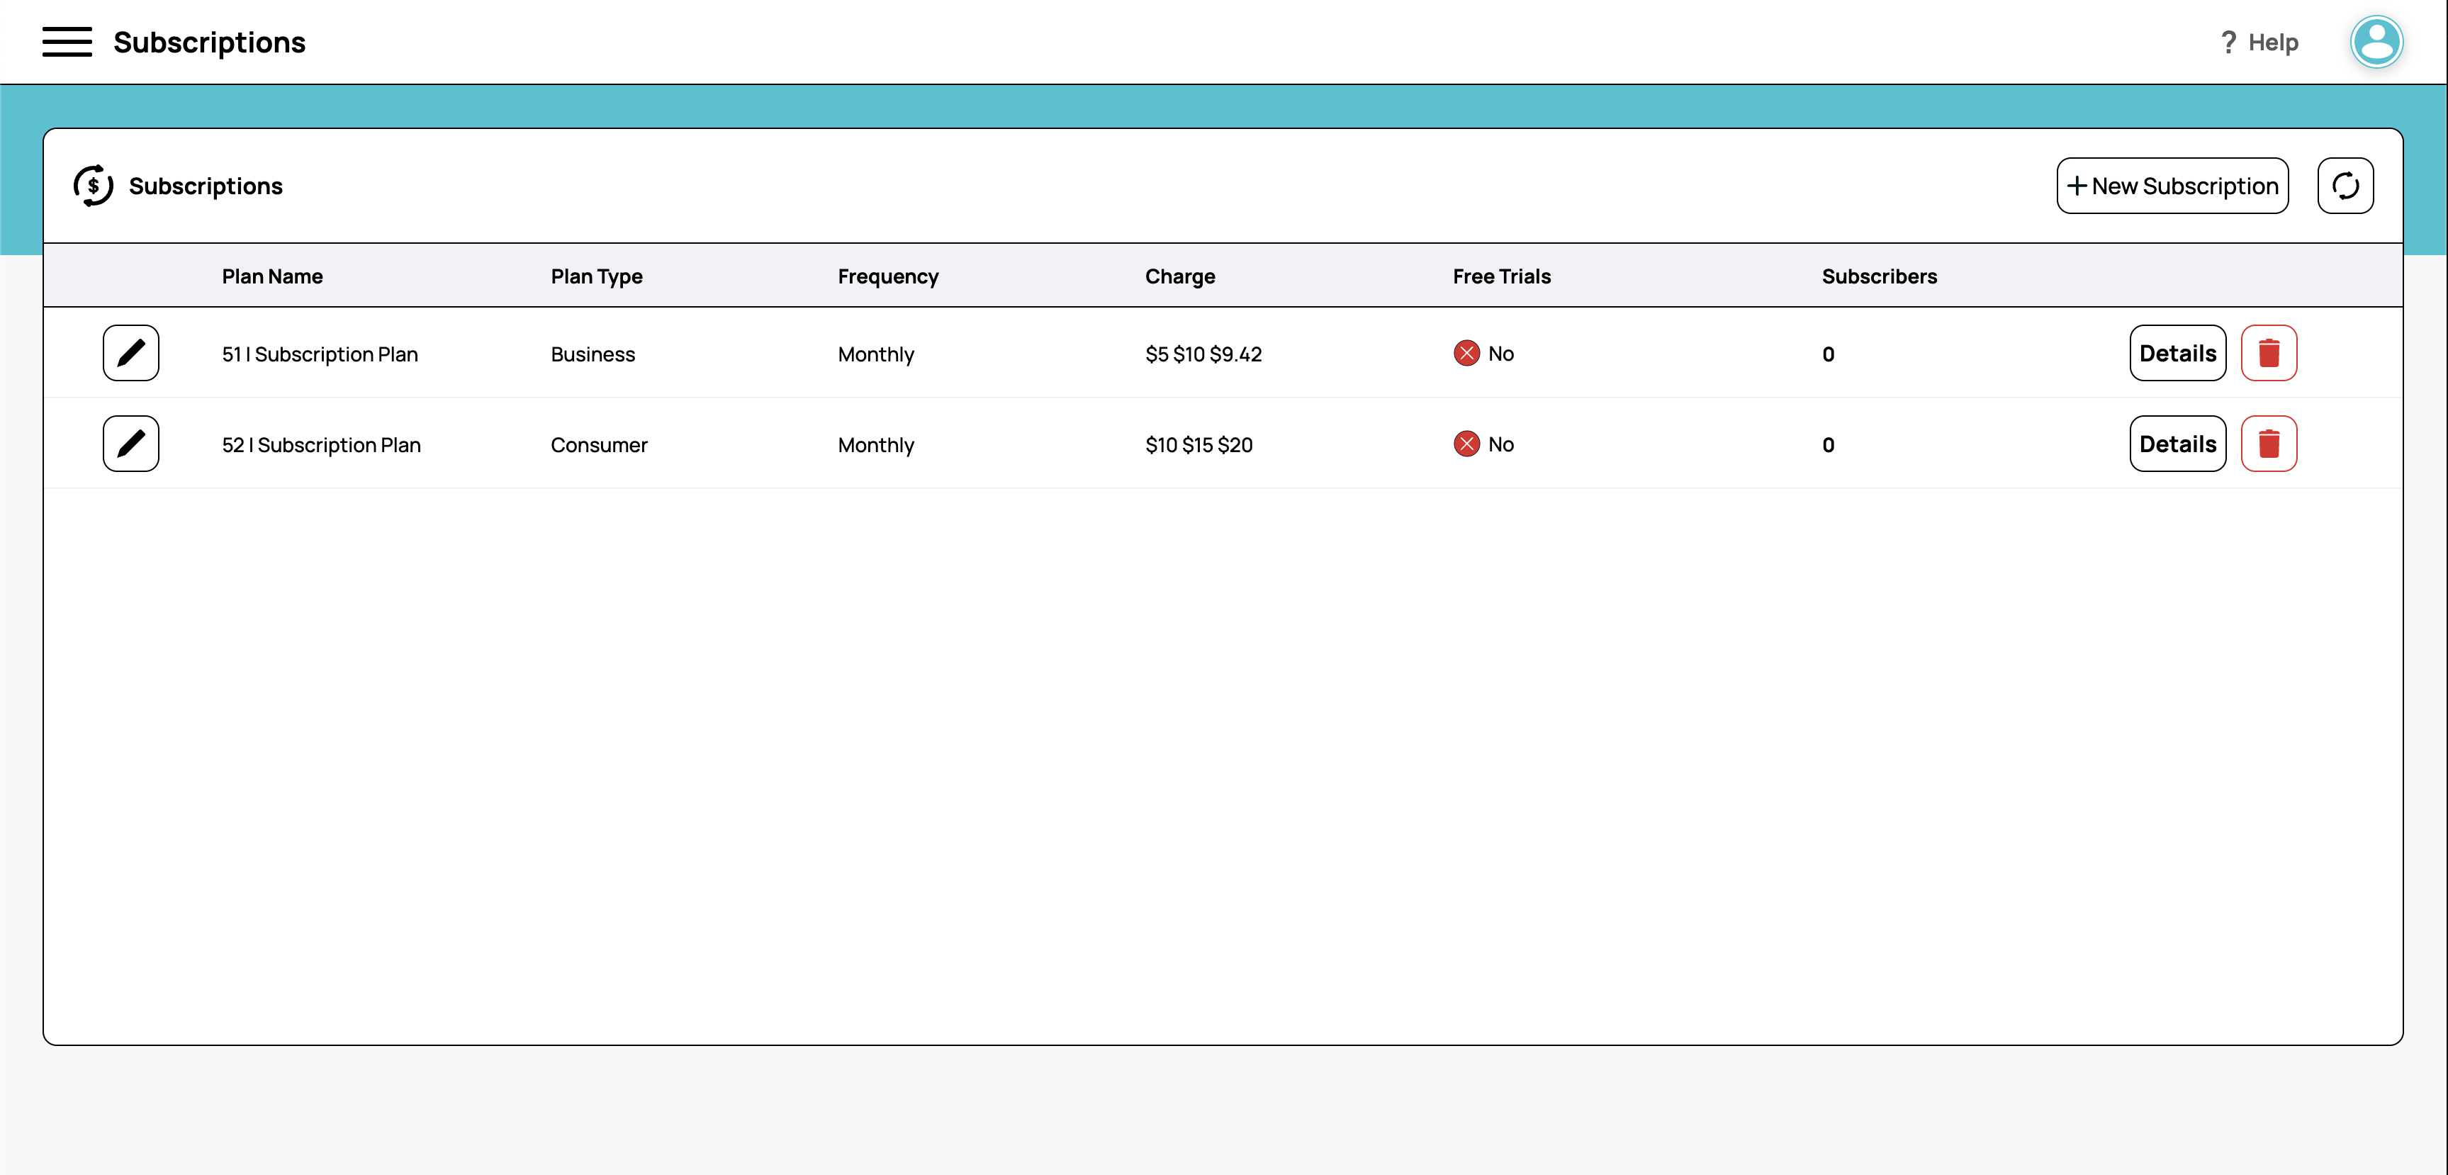Click the Plan Name column header
The width and height of the screenshot is (2448, 1175).
pyautogui.click(x=271, y=276)
